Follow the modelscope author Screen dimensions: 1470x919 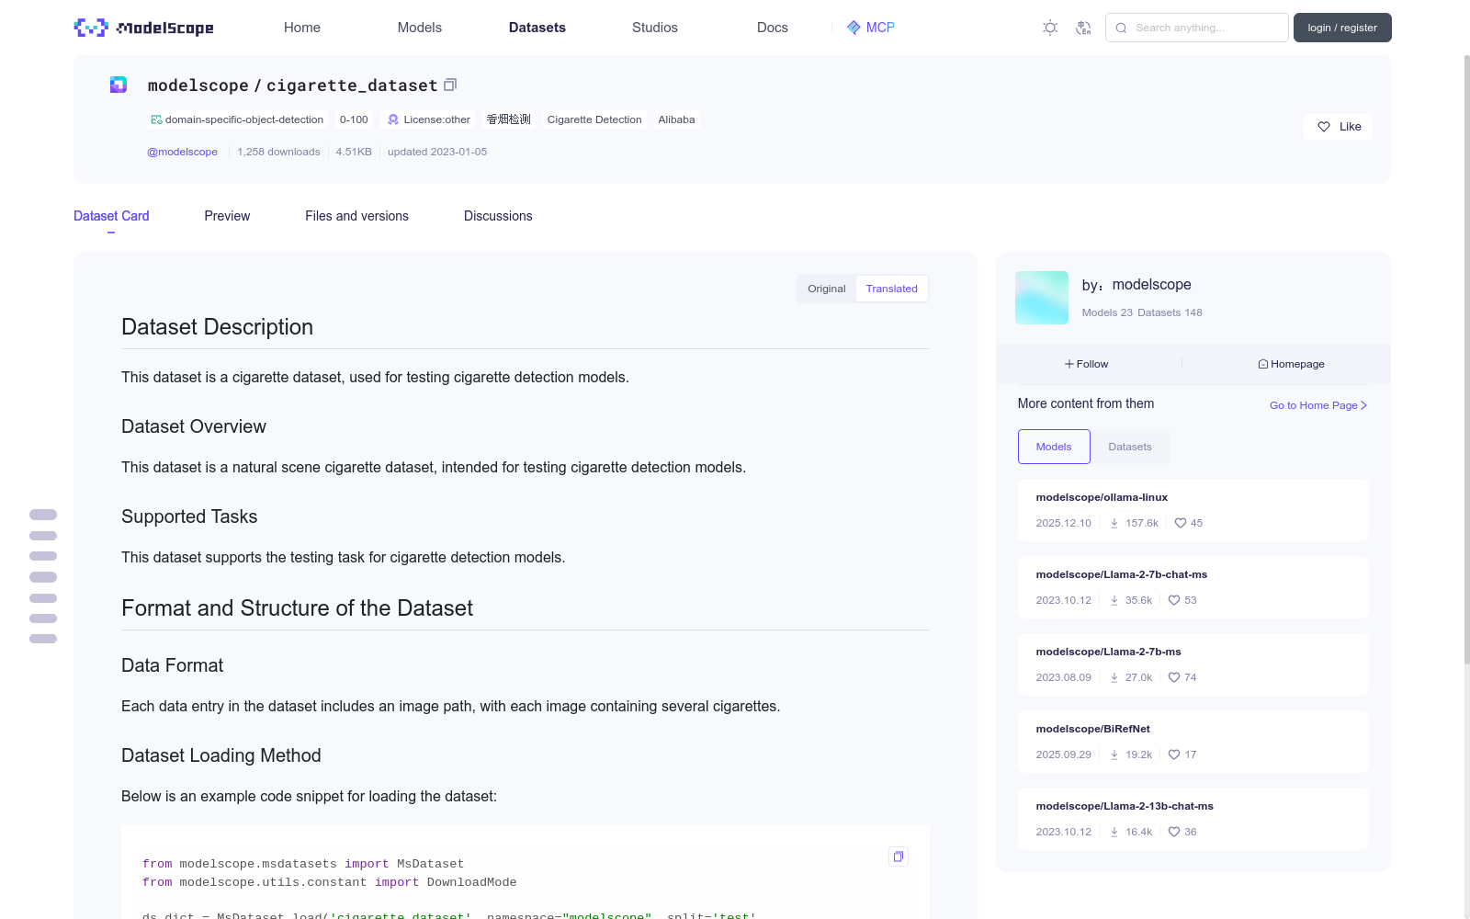pos(1087,364)
